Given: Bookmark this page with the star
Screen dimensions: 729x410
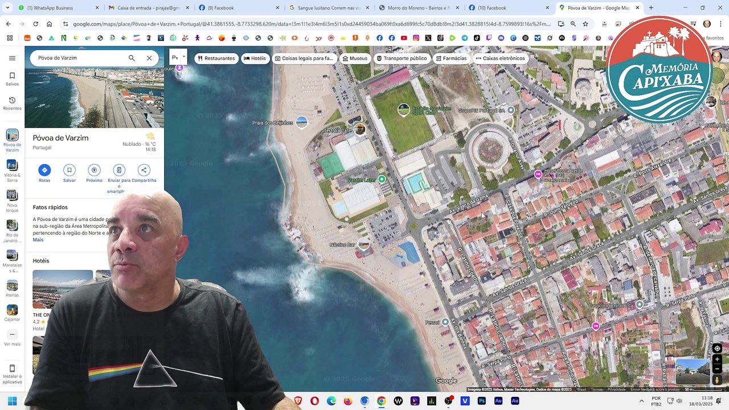Looking at the screenshot, I should coord(585,24).
